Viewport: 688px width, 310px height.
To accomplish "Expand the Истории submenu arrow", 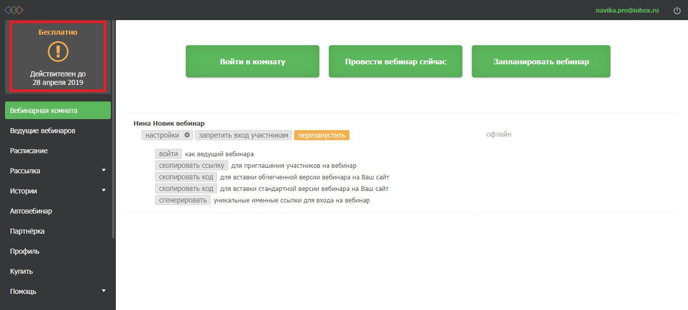I will (104, 190).
